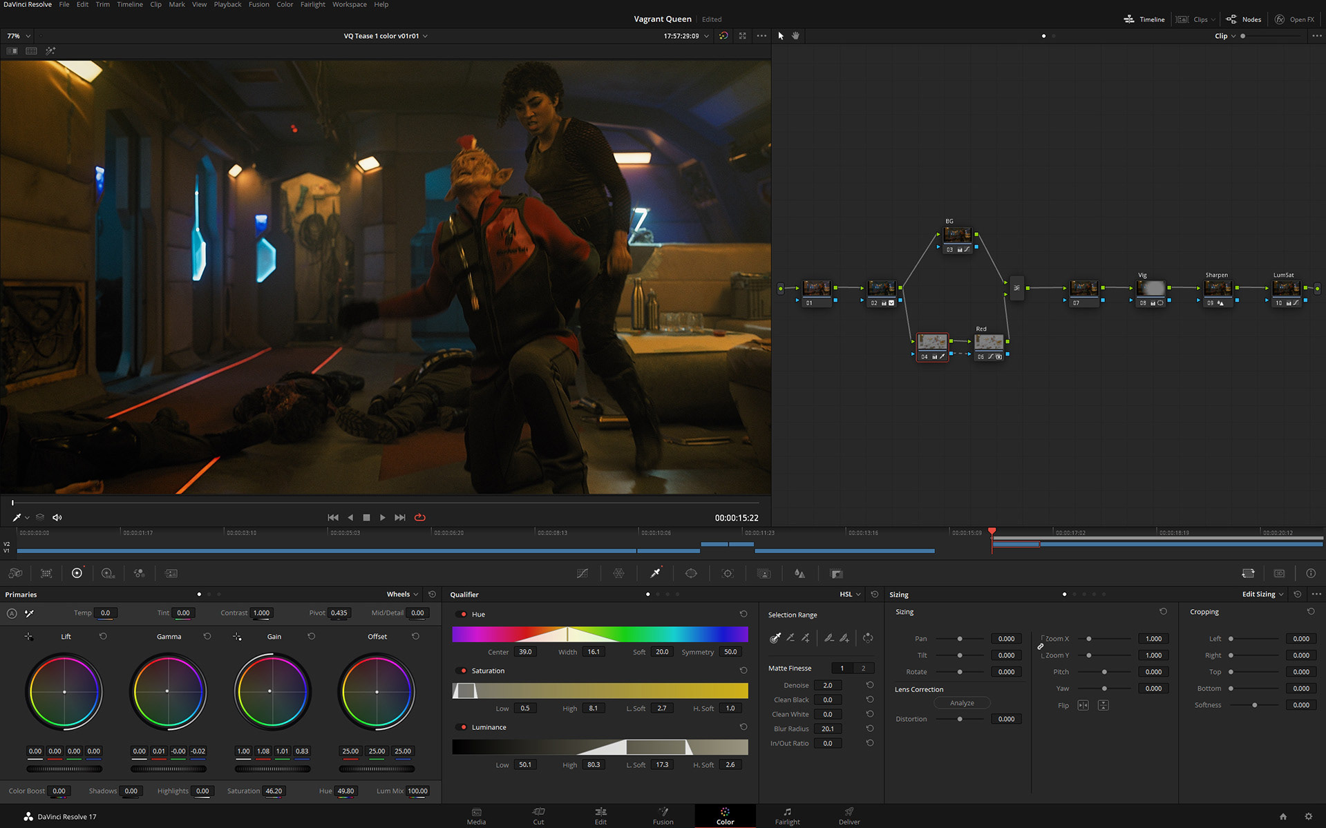Open the timecode display dropdown
The height and width of the screenshot is (828, 1326).
[x=686, y=36]
